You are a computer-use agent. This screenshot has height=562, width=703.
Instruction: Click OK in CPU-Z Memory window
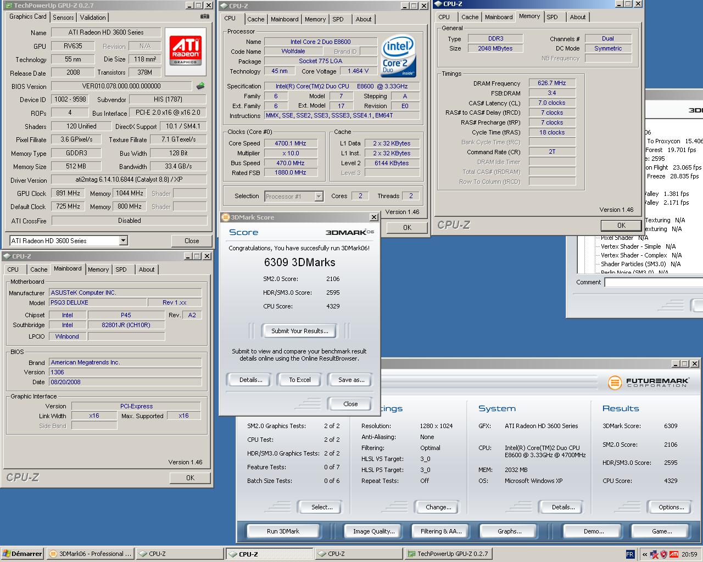tap(621, 225)
